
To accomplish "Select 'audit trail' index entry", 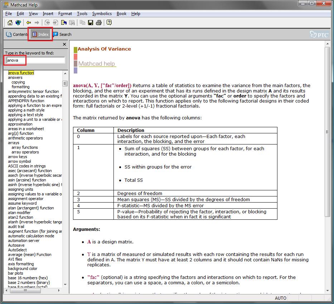I will (x=16, y=227).
